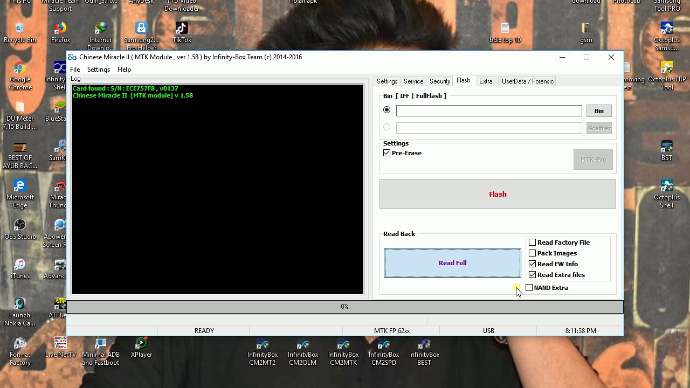The height and width of the screenshot is (388, 690).
Task: Click the USB status bar entry
Action: point(488,331)
